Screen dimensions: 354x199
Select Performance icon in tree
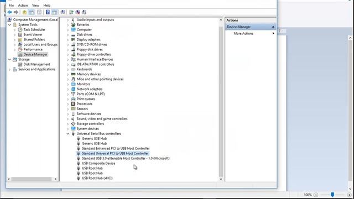click(20, 49)
